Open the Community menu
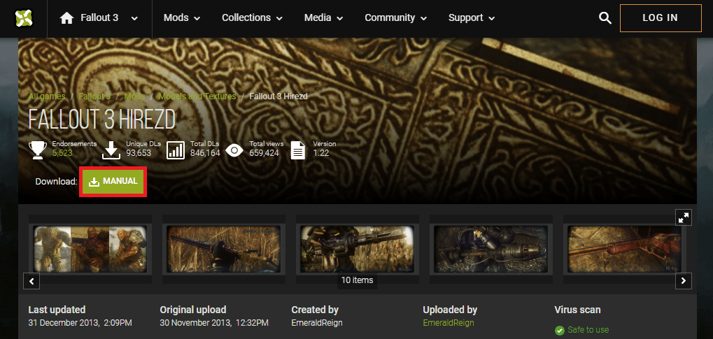713x339 pixels. tap(396, 18)
